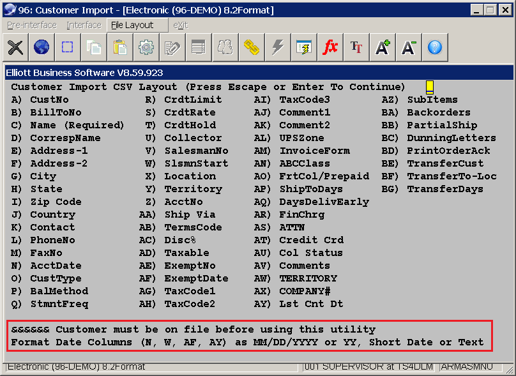Minimize the Customer Import window
Image resolution: width=516 pixels, height=376 pixels.
tap(477, 10)
